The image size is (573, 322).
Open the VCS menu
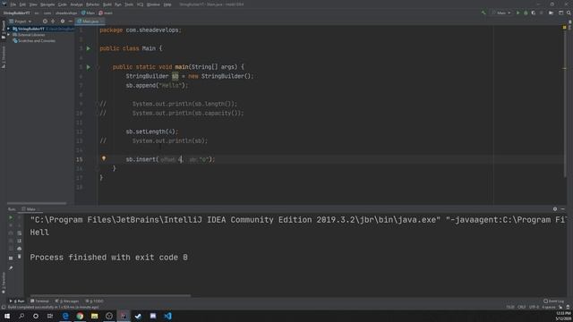[x=140, y=4]
